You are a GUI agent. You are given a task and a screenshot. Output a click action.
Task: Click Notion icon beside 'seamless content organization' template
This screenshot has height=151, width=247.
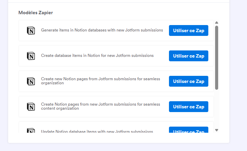pos(31,107)
